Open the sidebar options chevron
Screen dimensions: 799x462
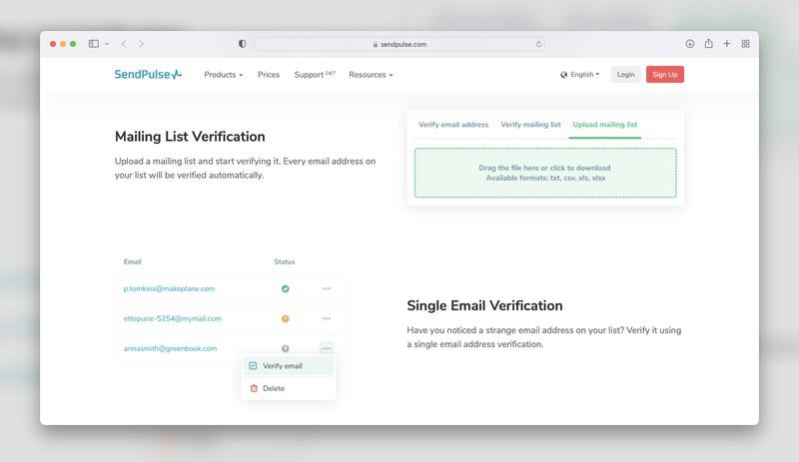pos(107,44)
